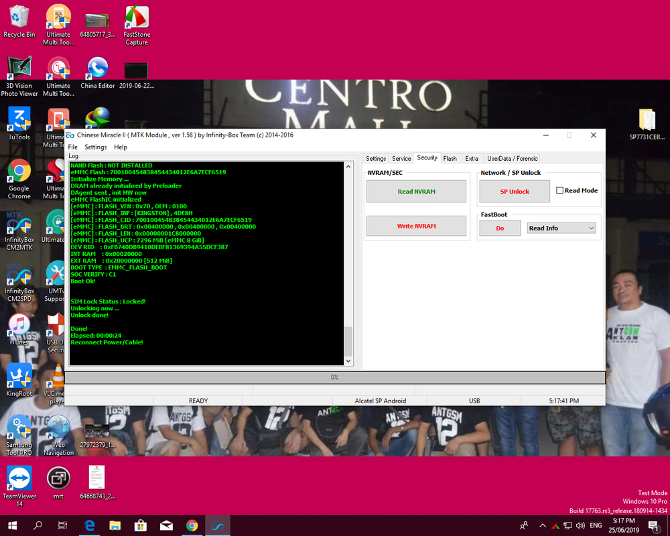670x536 pixels.
Task: Click the SP Unlock button
Action: (515, 192)
